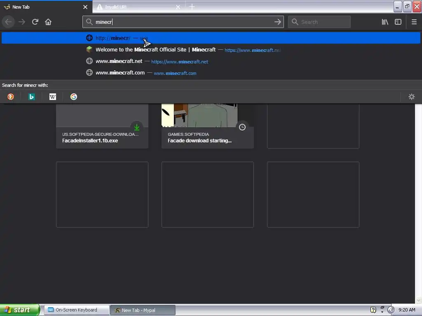Click the clock history icon on Softpedia tile
The image size is (422, 316).
(x=242, y=127)
